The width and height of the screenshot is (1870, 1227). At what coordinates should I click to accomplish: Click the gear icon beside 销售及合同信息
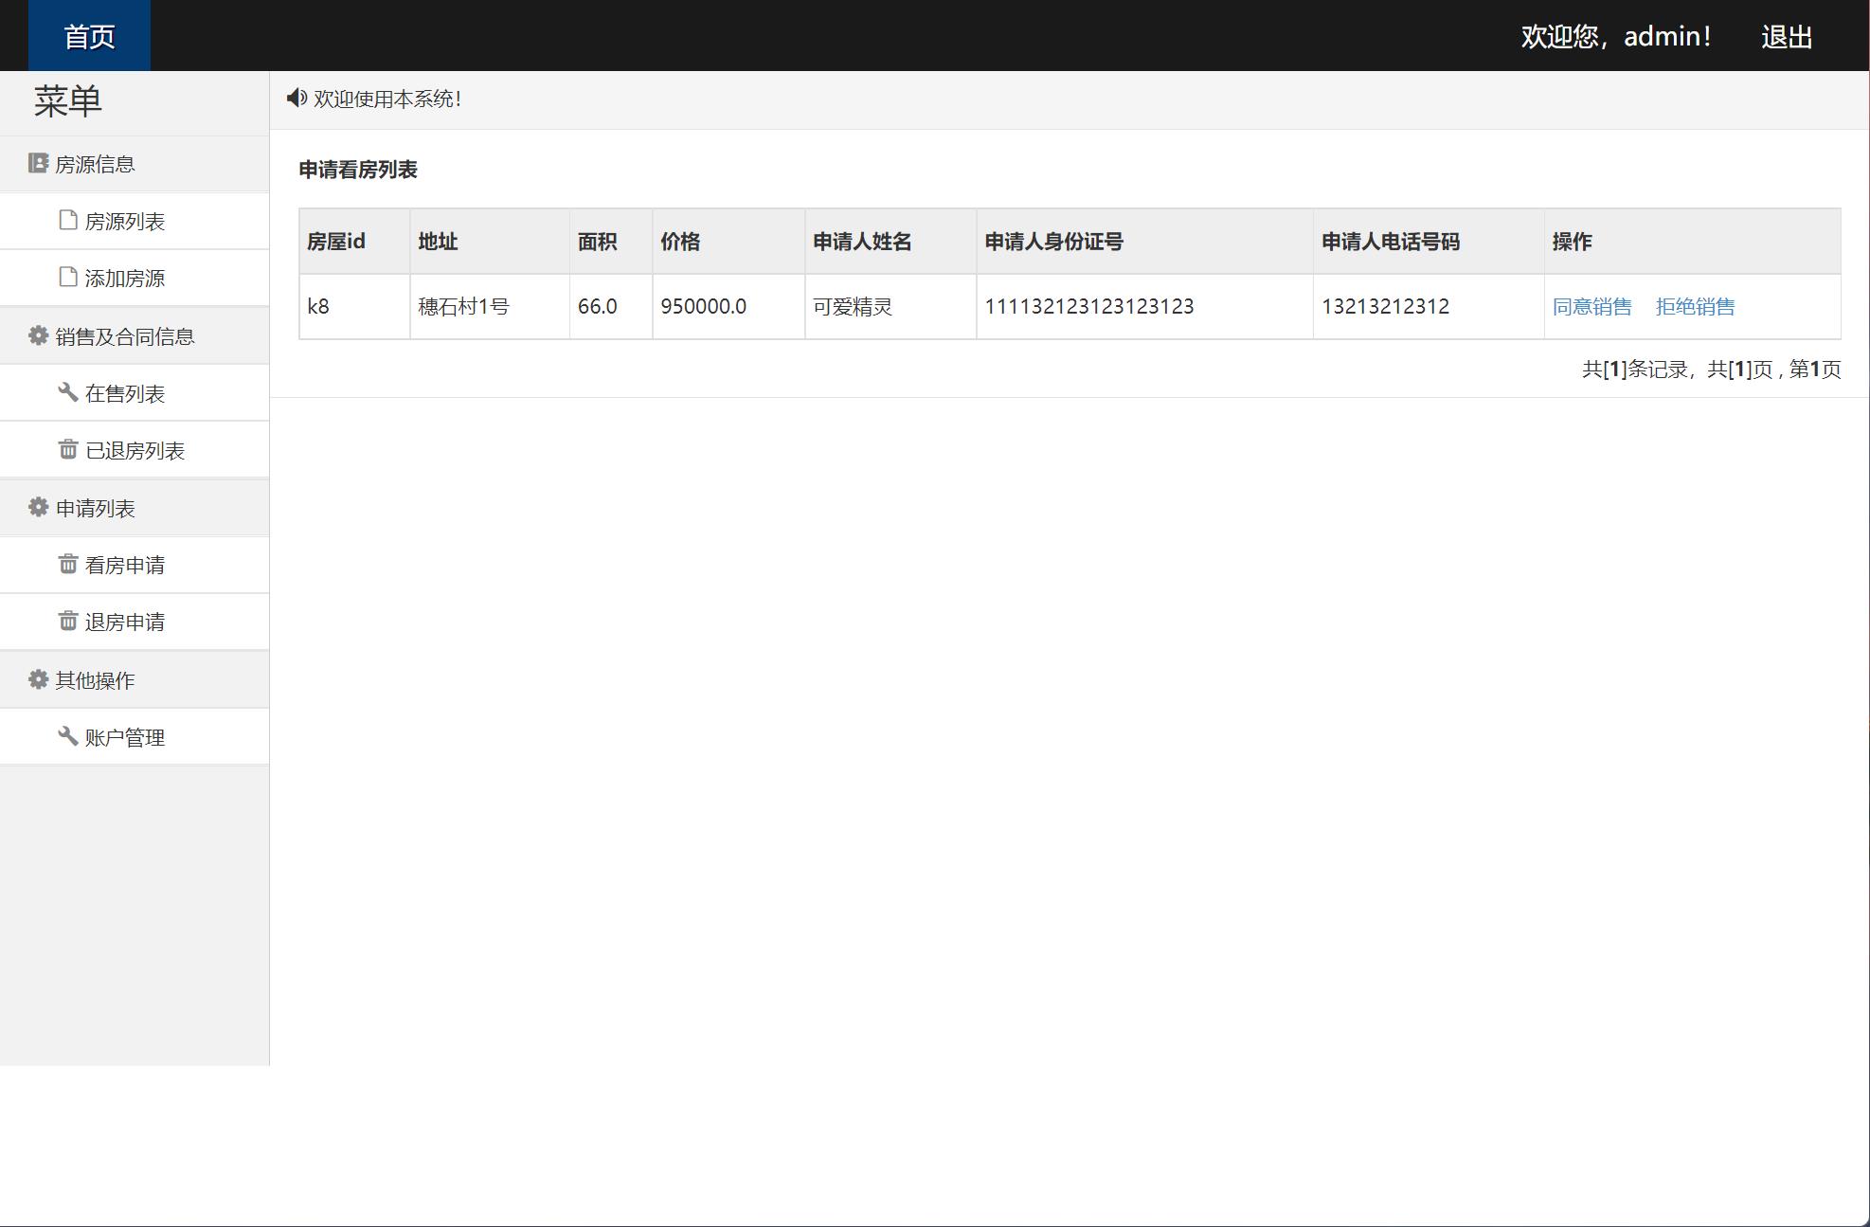[38, 336]
